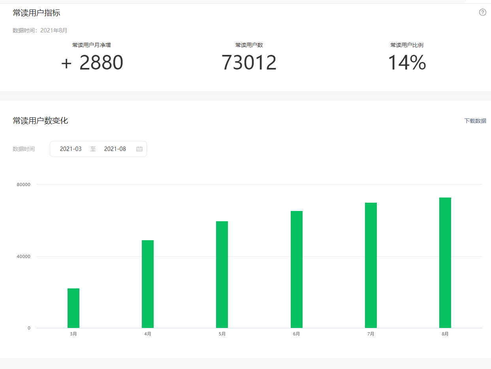Viewport: 491px width, 369px height.
Task: Select the 4月 x-axis label
Action: 148,334
